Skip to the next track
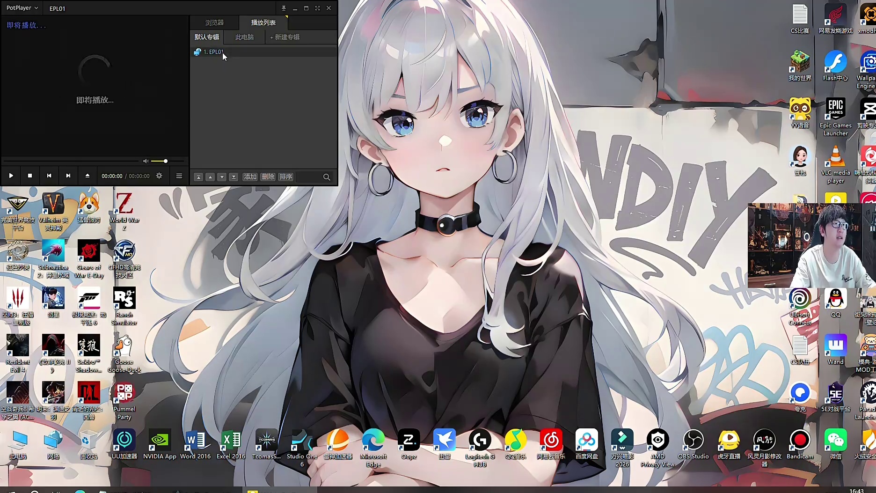 coord(68,176)
